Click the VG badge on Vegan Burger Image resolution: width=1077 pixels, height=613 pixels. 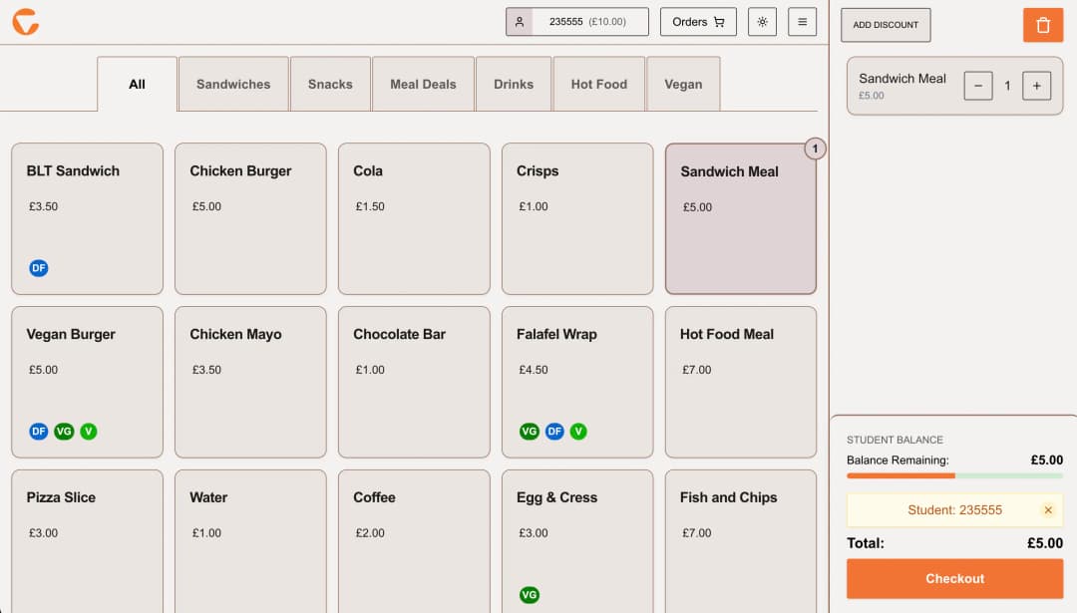pos(64,432)
